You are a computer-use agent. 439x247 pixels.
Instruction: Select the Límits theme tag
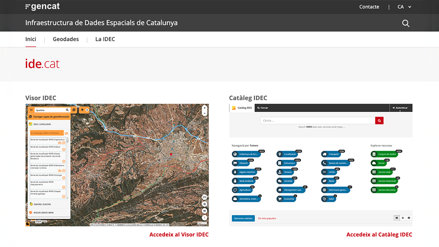pos(329,172)
